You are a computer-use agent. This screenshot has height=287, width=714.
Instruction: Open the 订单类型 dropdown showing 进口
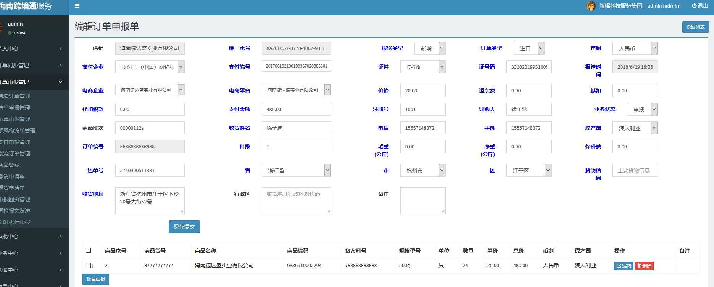(529, 48)
